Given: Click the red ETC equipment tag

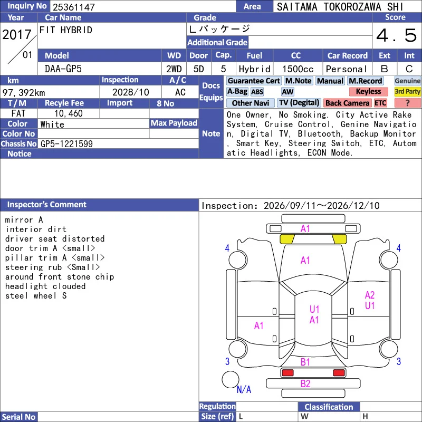Looking at the screenshot, I should coord(380,103).
